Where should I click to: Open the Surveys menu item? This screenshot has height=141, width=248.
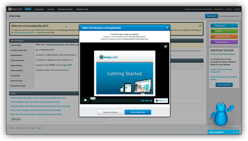click(51, 9)
